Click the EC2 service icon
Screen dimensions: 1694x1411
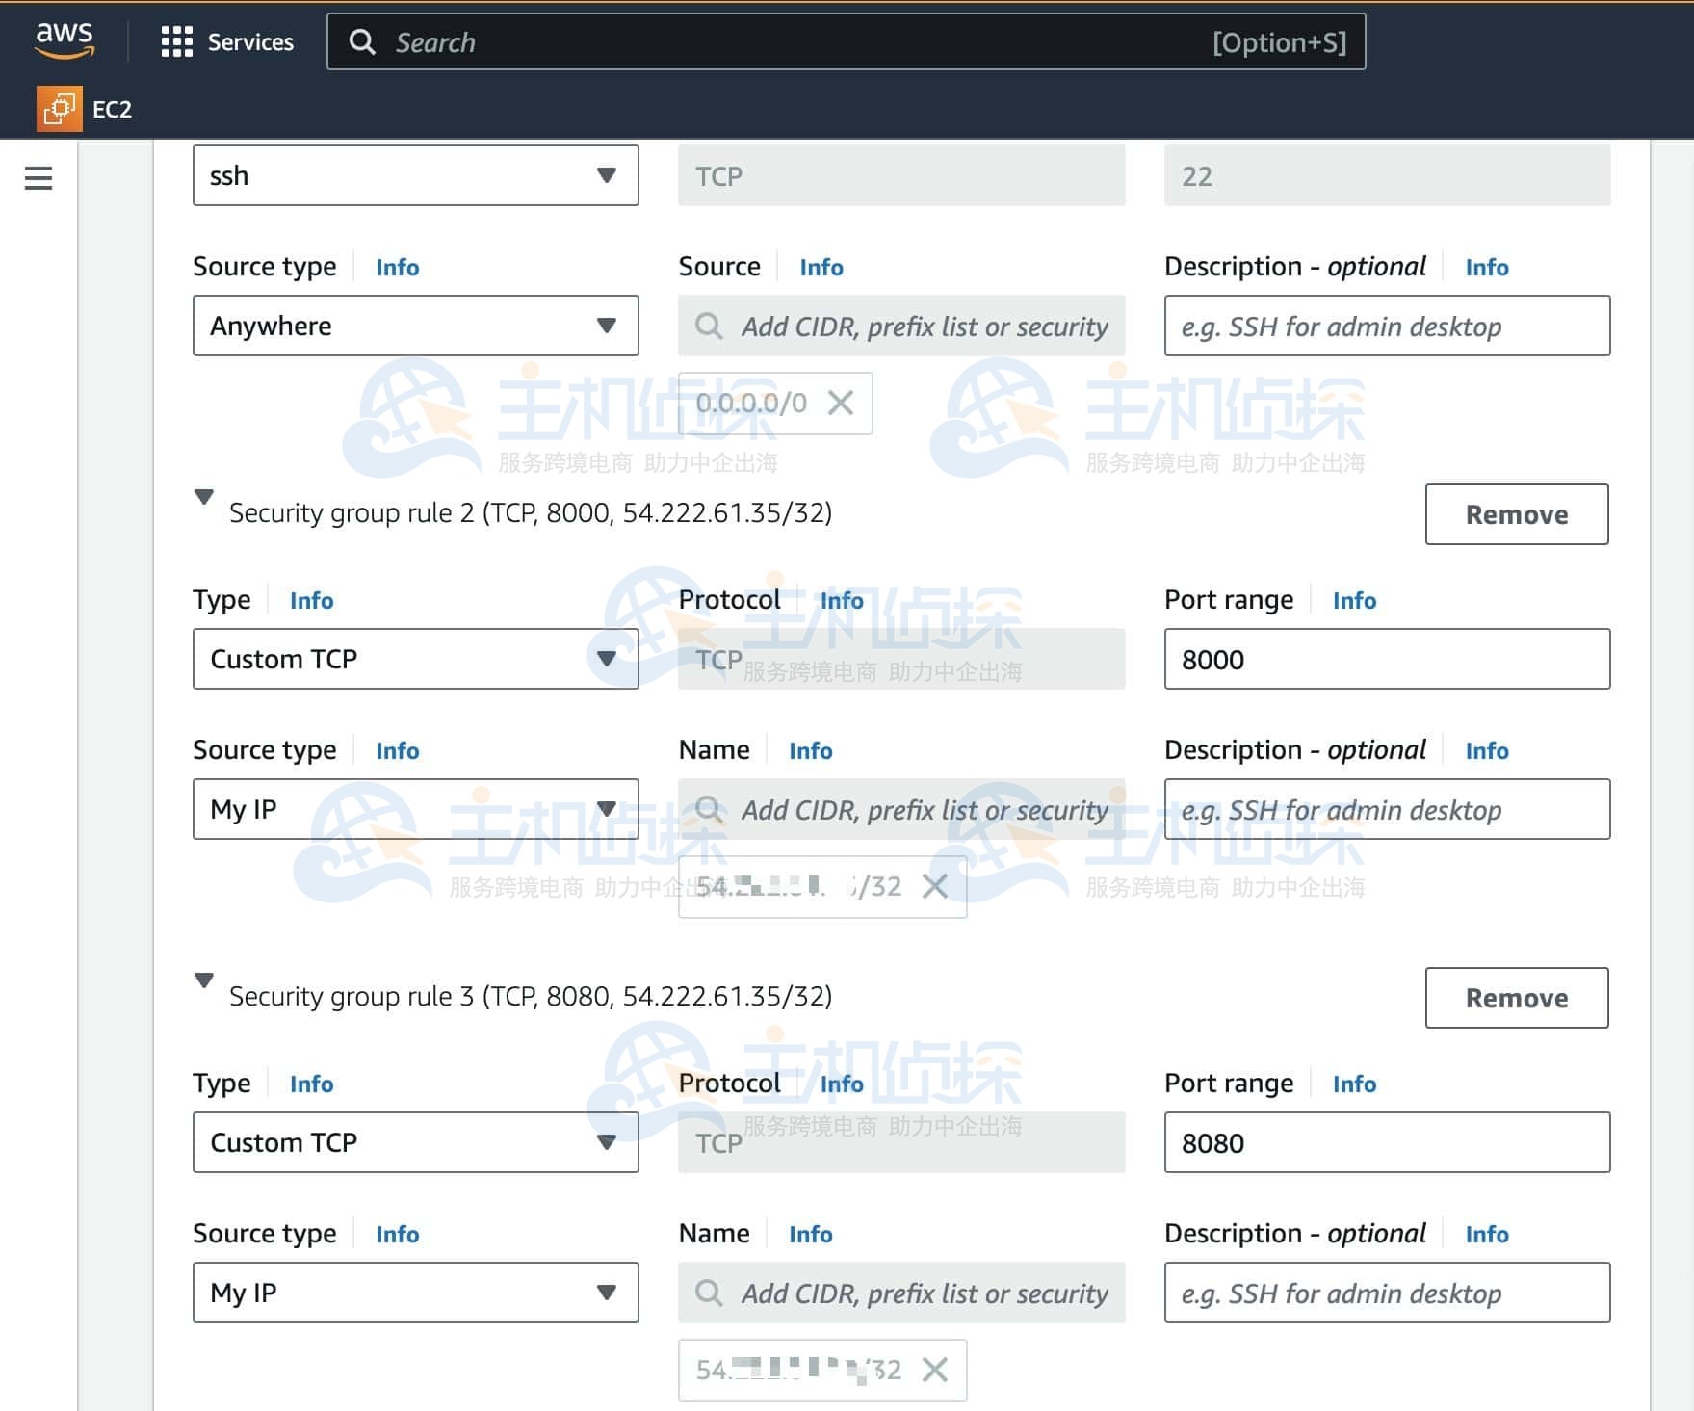pyautogui.click(x=59, y=109)
